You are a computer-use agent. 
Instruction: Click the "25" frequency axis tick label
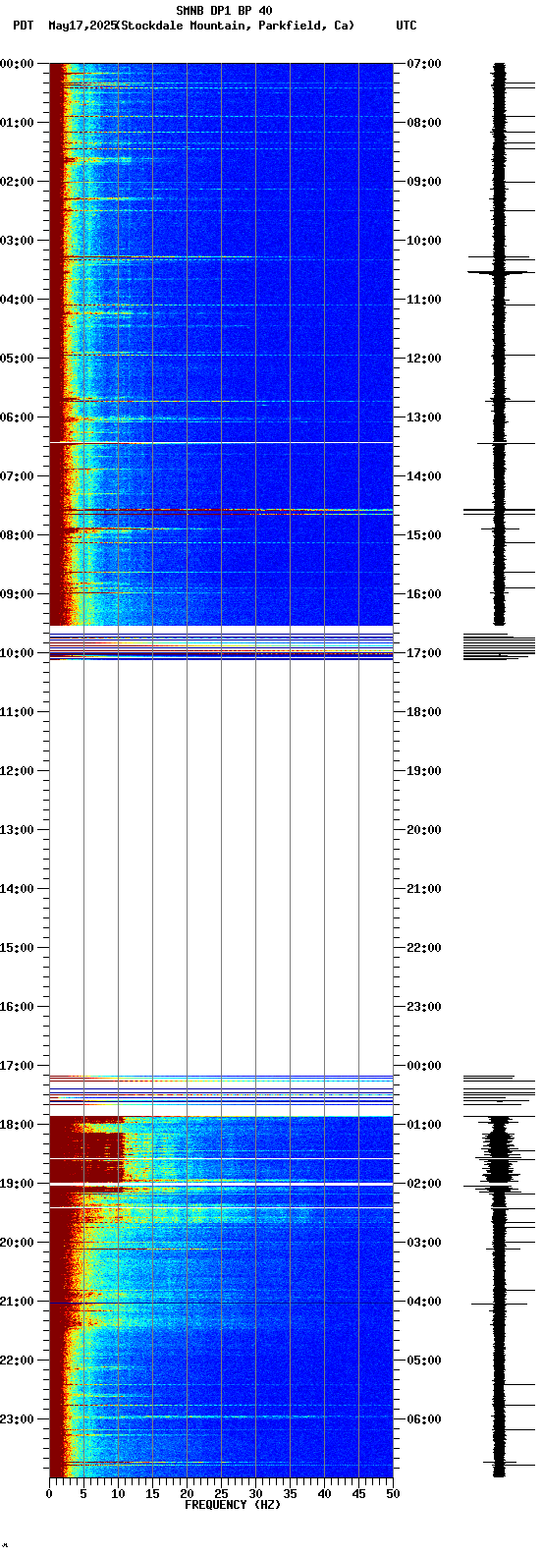pos(221,1494)
